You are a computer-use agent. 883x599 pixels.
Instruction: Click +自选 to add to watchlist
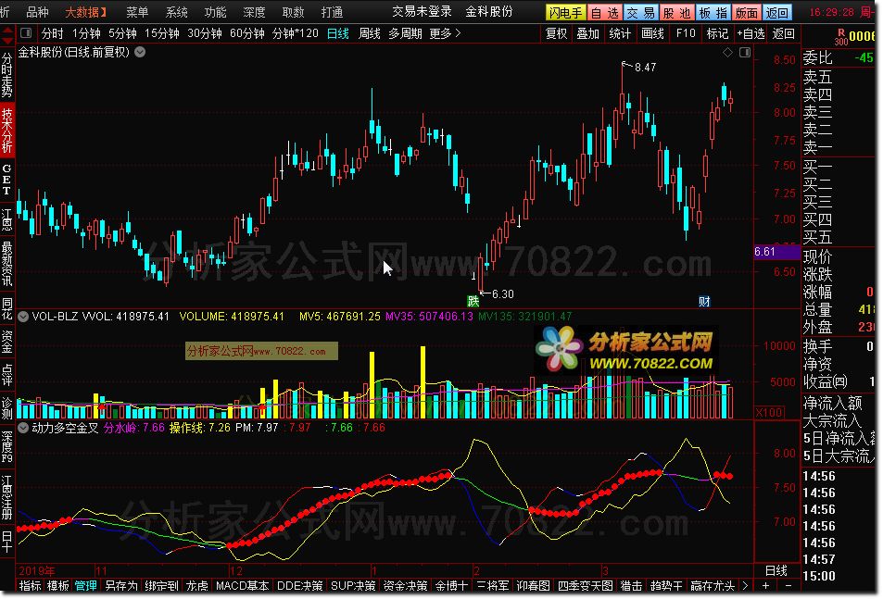(751, 33)
